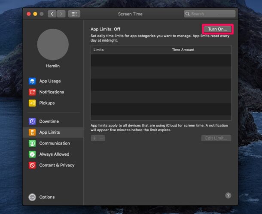
Task: Click the Time Amount column header
Action: pos(183,50)
